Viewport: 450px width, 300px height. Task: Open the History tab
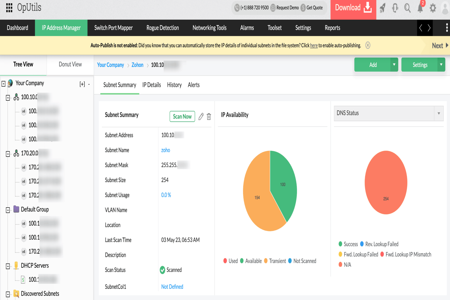(174, 85)
